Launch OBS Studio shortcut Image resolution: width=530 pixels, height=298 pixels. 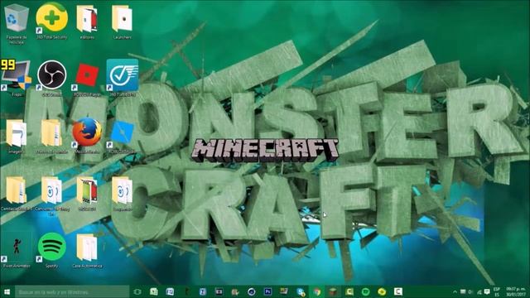(51, 79)
